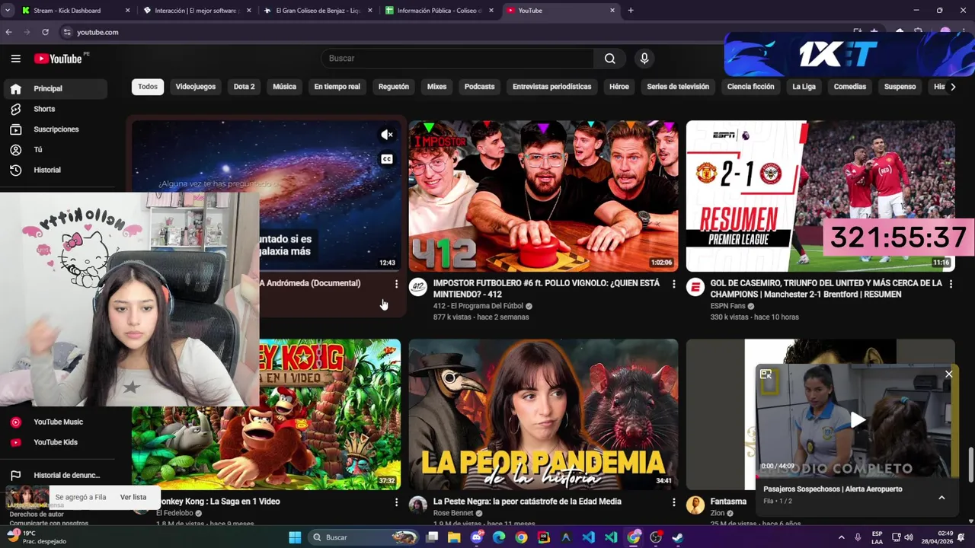Open Steam from the taskbar

(x=678, y=537)
